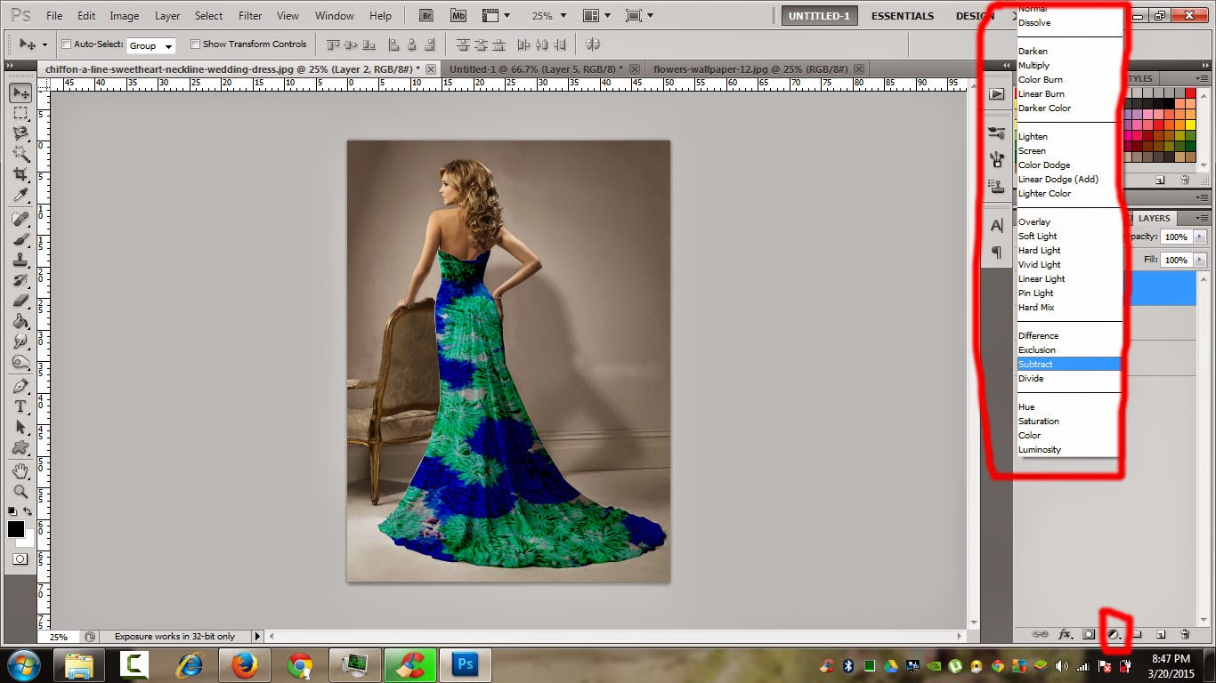Choose Subtract blend mode
The image size is (1216, 683).
(x=1068, y=365)
